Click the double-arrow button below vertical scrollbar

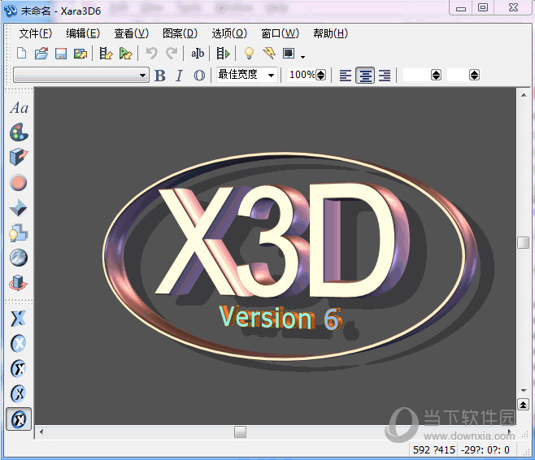524,405
